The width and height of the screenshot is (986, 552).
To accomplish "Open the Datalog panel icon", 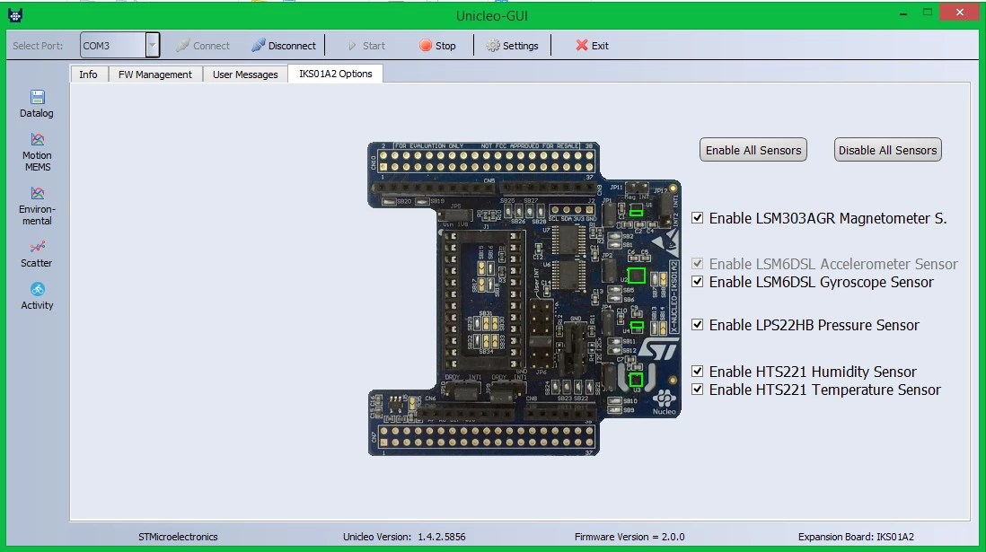I will (x=37, y=98).
